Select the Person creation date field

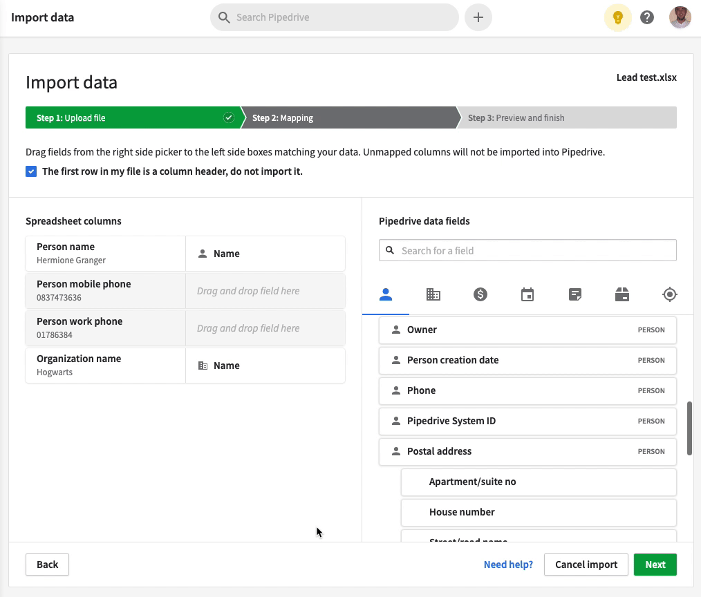(527, 360)
